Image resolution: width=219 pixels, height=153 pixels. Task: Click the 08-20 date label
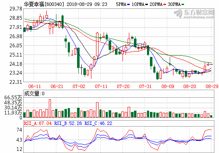190,86
